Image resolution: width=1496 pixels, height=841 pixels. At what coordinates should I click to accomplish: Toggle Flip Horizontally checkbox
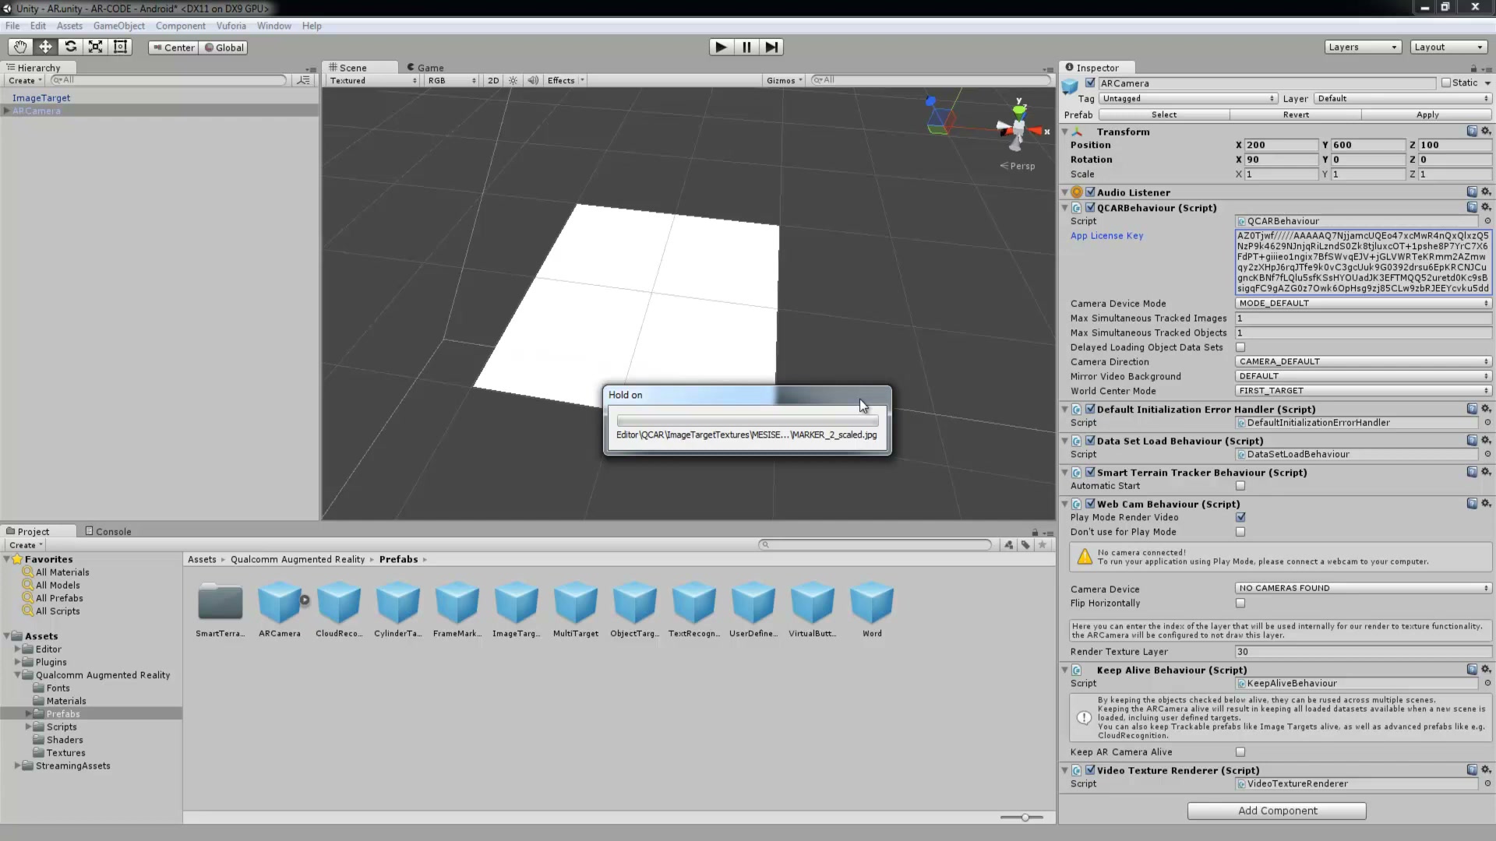click(x=1240, y=603)
